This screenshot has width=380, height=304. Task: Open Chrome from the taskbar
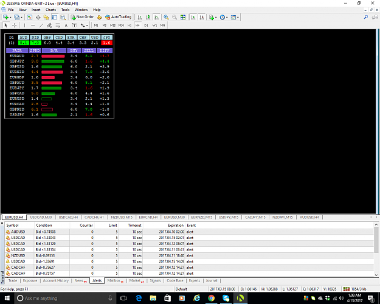211,298
